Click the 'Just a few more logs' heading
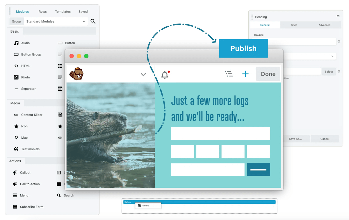Viewport: 349px width, 220px height. pos(210,109)
